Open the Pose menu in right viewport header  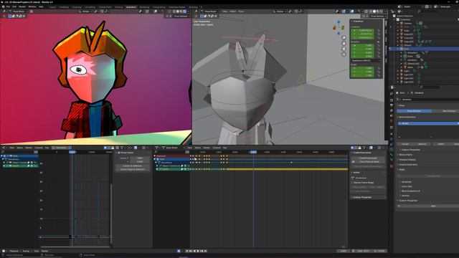pyautogui.click(x=241, y=11)
